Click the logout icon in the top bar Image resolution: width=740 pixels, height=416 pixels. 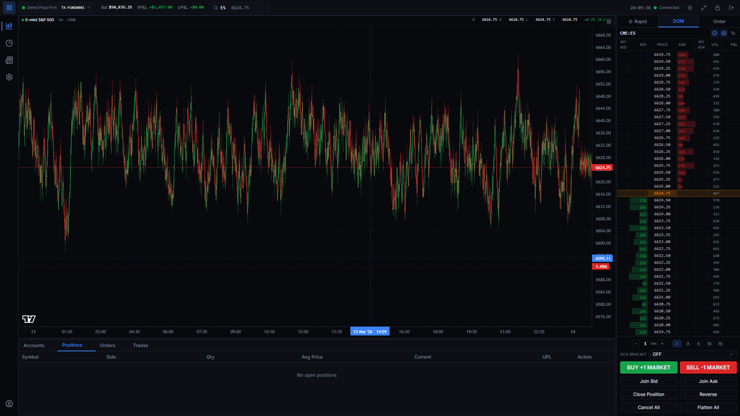tap(732, 8)
